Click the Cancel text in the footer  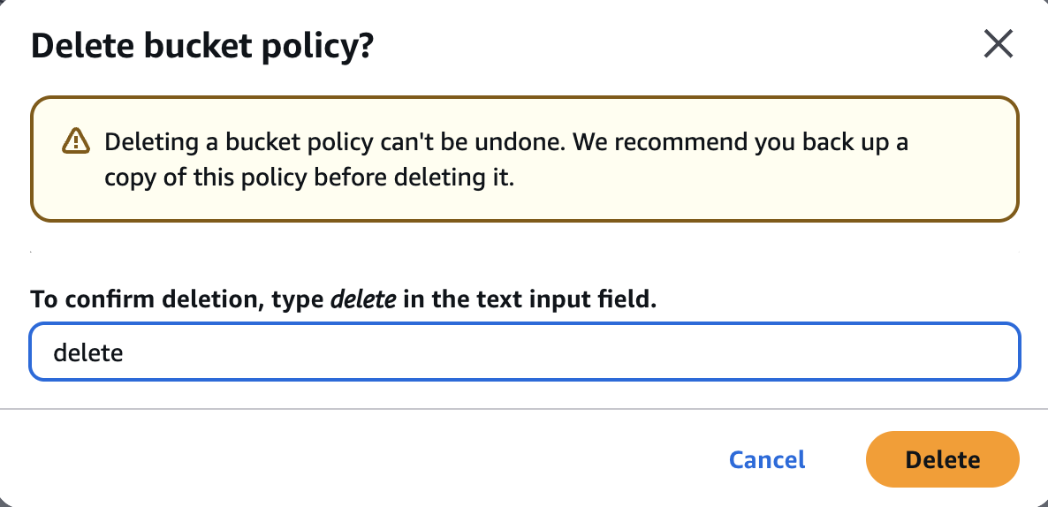767,459
